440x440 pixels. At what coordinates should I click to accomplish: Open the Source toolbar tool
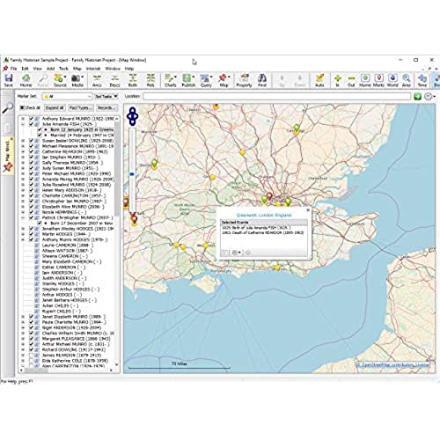(60, 80)
